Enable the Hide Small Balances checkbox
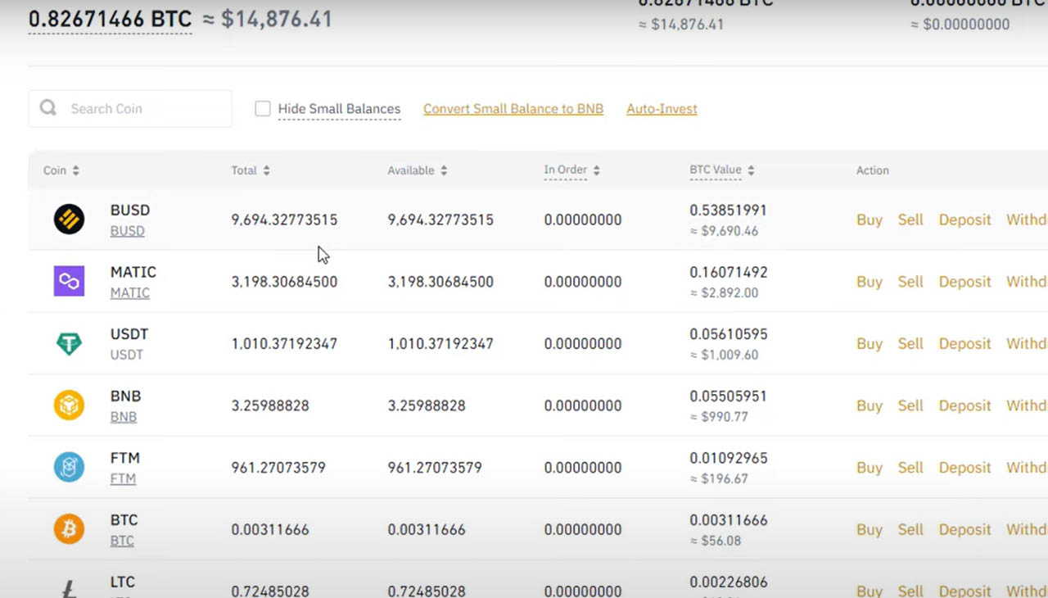This screenshot has height=598, width=1048. pos(263,109)
